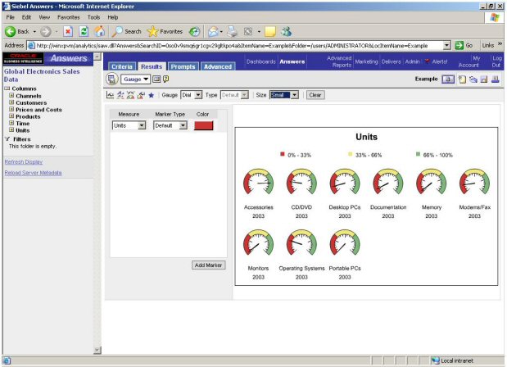Screen dimensions: 507x367
Task: Expand the Time column folder
Action: coord(11,123)
